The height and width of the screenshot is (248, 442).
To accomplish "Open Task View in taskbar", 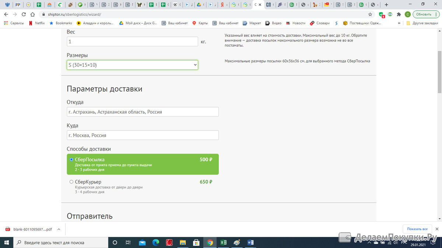I will (x=128, y=242).
